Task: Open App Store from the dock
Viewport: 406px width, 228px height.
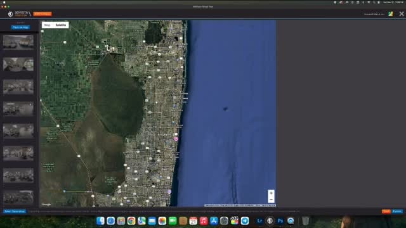Action: click(214, 221)
